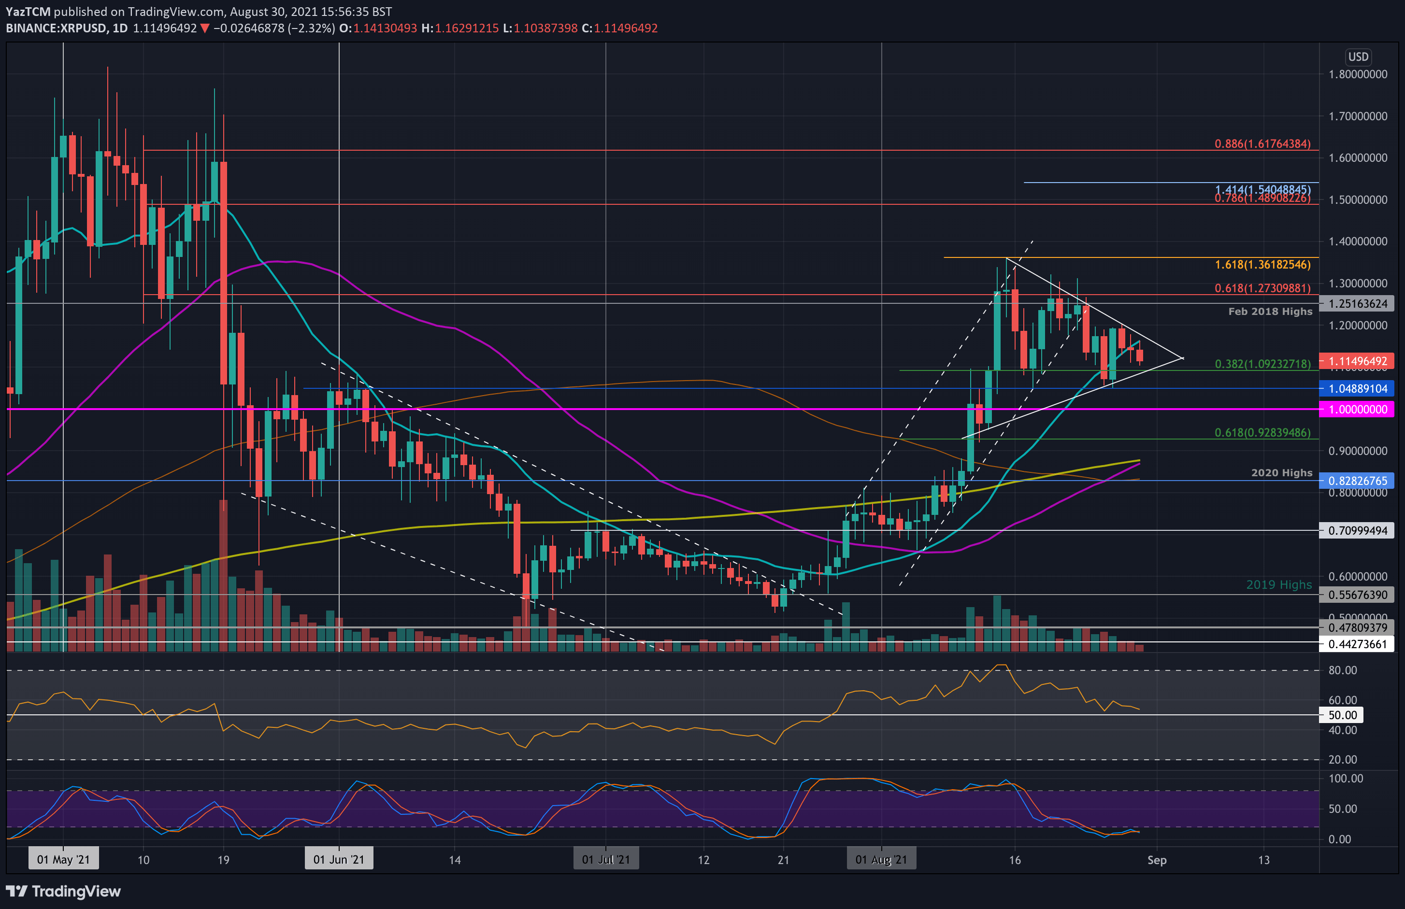Viewport: 1405px width, 909px height.
Task: Select the 1.04889104 blue price label
Action: pyautogui.click(x=1357, y=388)
